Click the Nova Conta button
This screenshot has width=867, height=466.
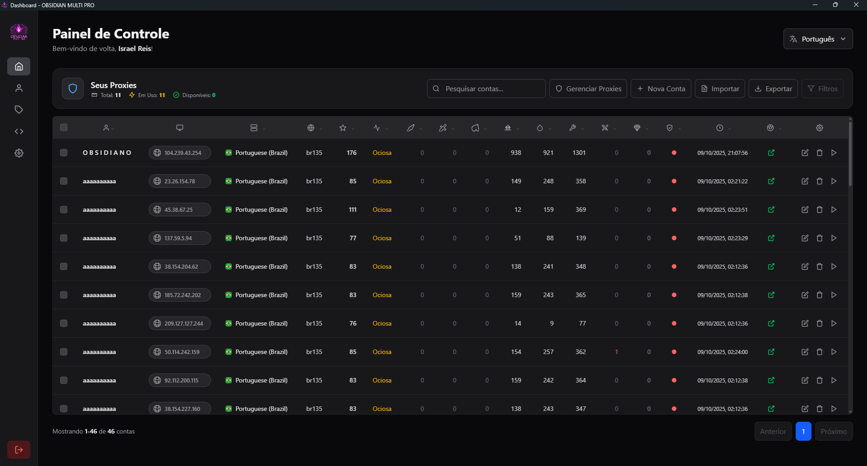tap(661, 89)
